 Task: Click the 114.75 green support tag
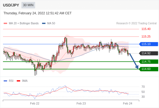(148, 62)
